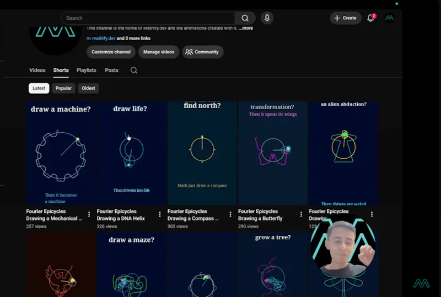Sort shorts by Popular
Image resolution: width=441 pixels, height=297 pixels.
63,88
